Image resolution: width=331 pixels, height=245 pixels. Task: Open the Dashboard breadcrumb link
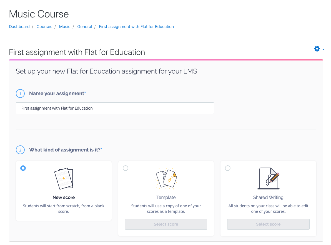point(19,26)
